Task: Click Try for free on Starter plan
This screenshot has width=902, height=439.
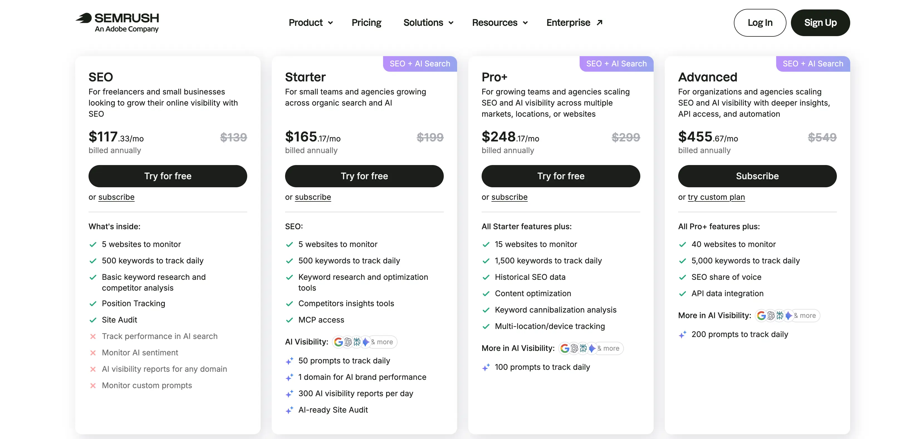Action: pyautogui.click(x=364, y=176)
